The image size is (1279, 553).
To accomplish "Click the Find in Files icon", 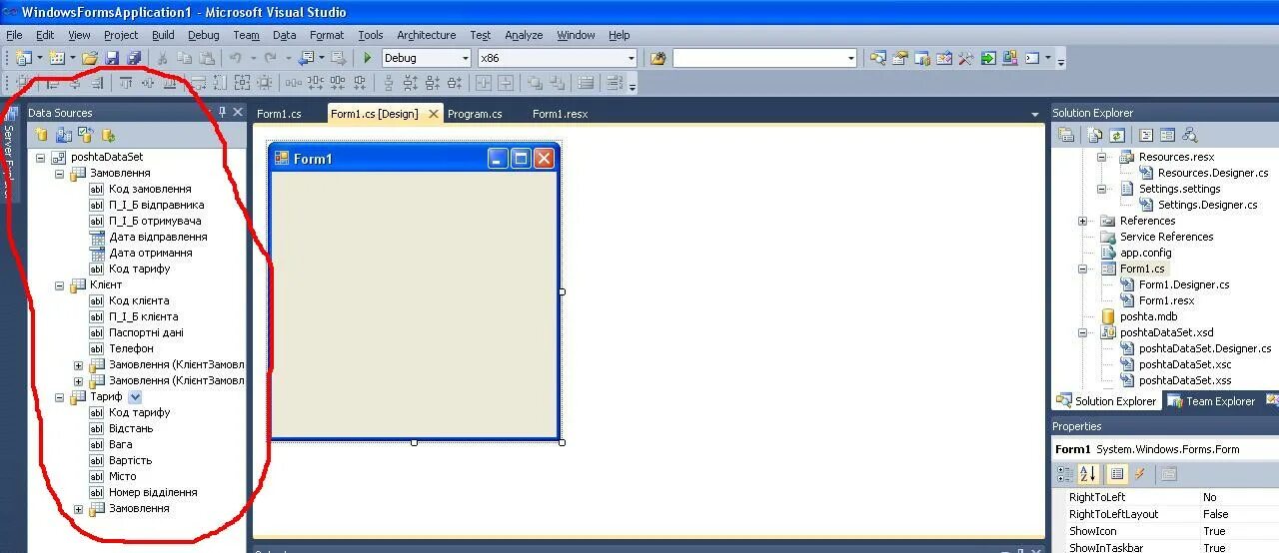I will pyautogui.click(x=657, y=58).
